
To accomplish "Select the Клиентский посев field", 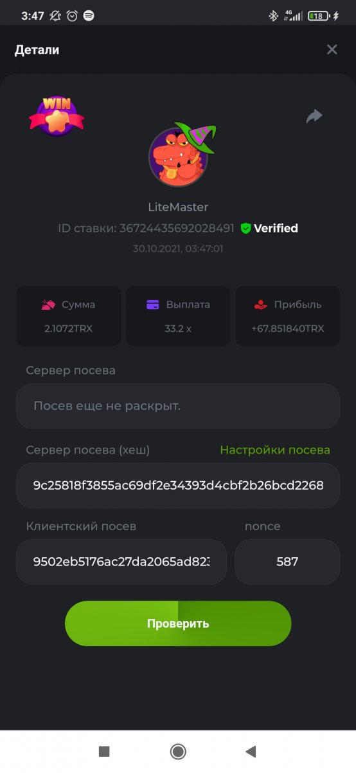I will 121,562.
